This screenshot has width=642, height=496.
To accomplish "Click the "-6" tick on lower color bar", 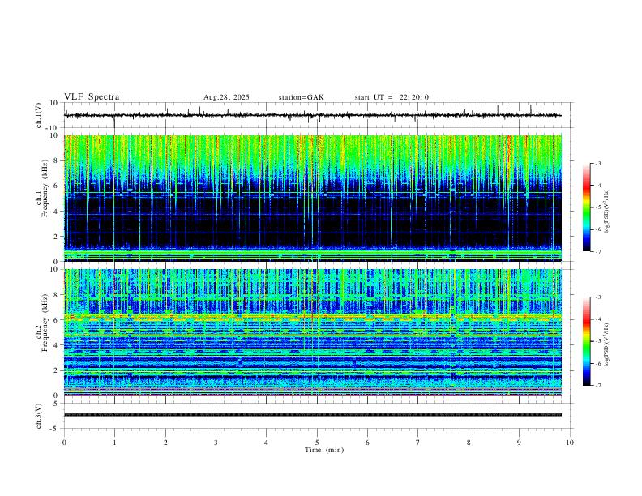I will (598, 363).
